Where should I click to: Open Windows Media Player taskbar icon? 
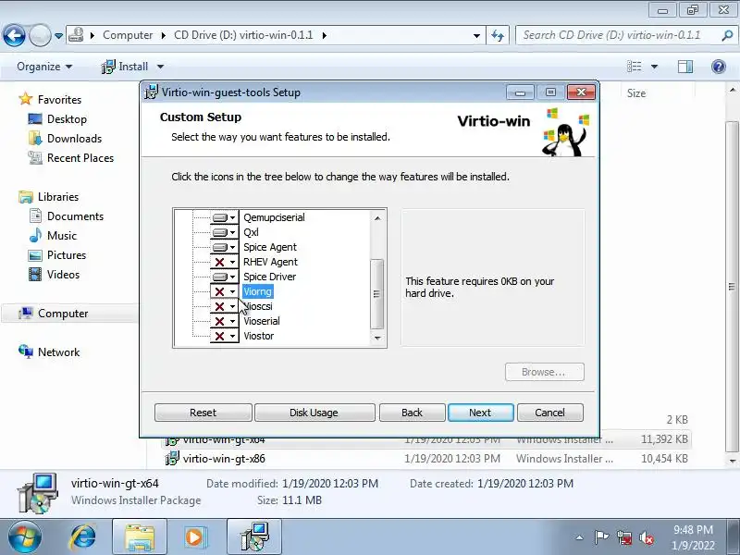pos(195,537)
